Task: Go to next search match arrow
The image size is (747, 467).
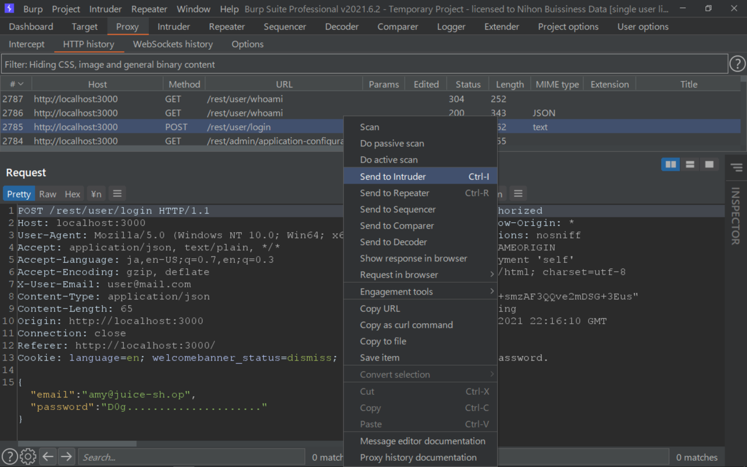Action: 66,456
